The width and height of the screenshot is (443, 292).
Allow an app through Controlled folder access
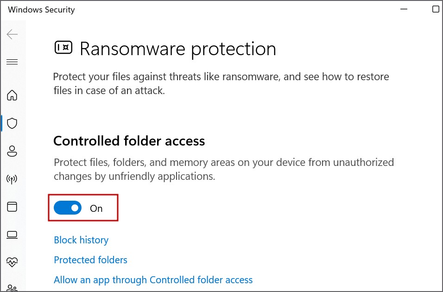click(x=153, y=280)
